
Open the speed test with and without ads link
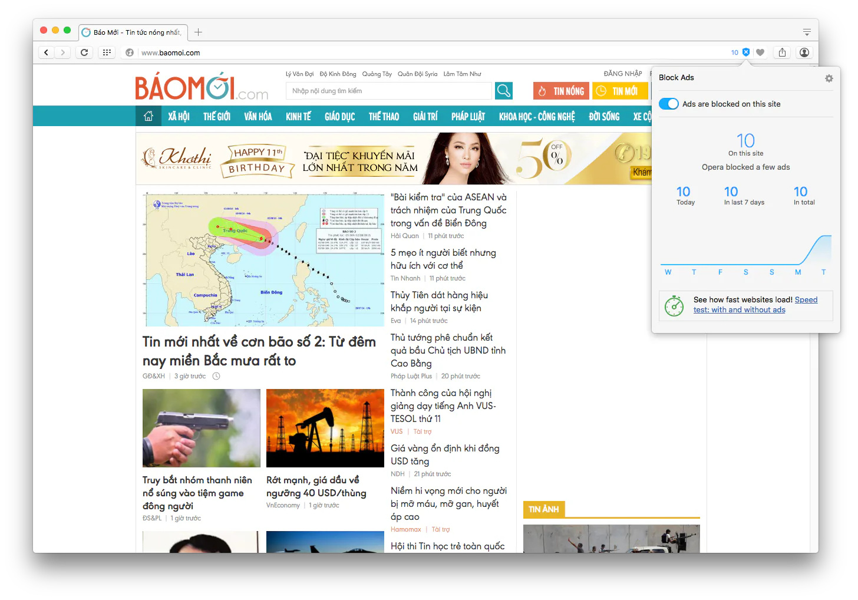(755, 305)
